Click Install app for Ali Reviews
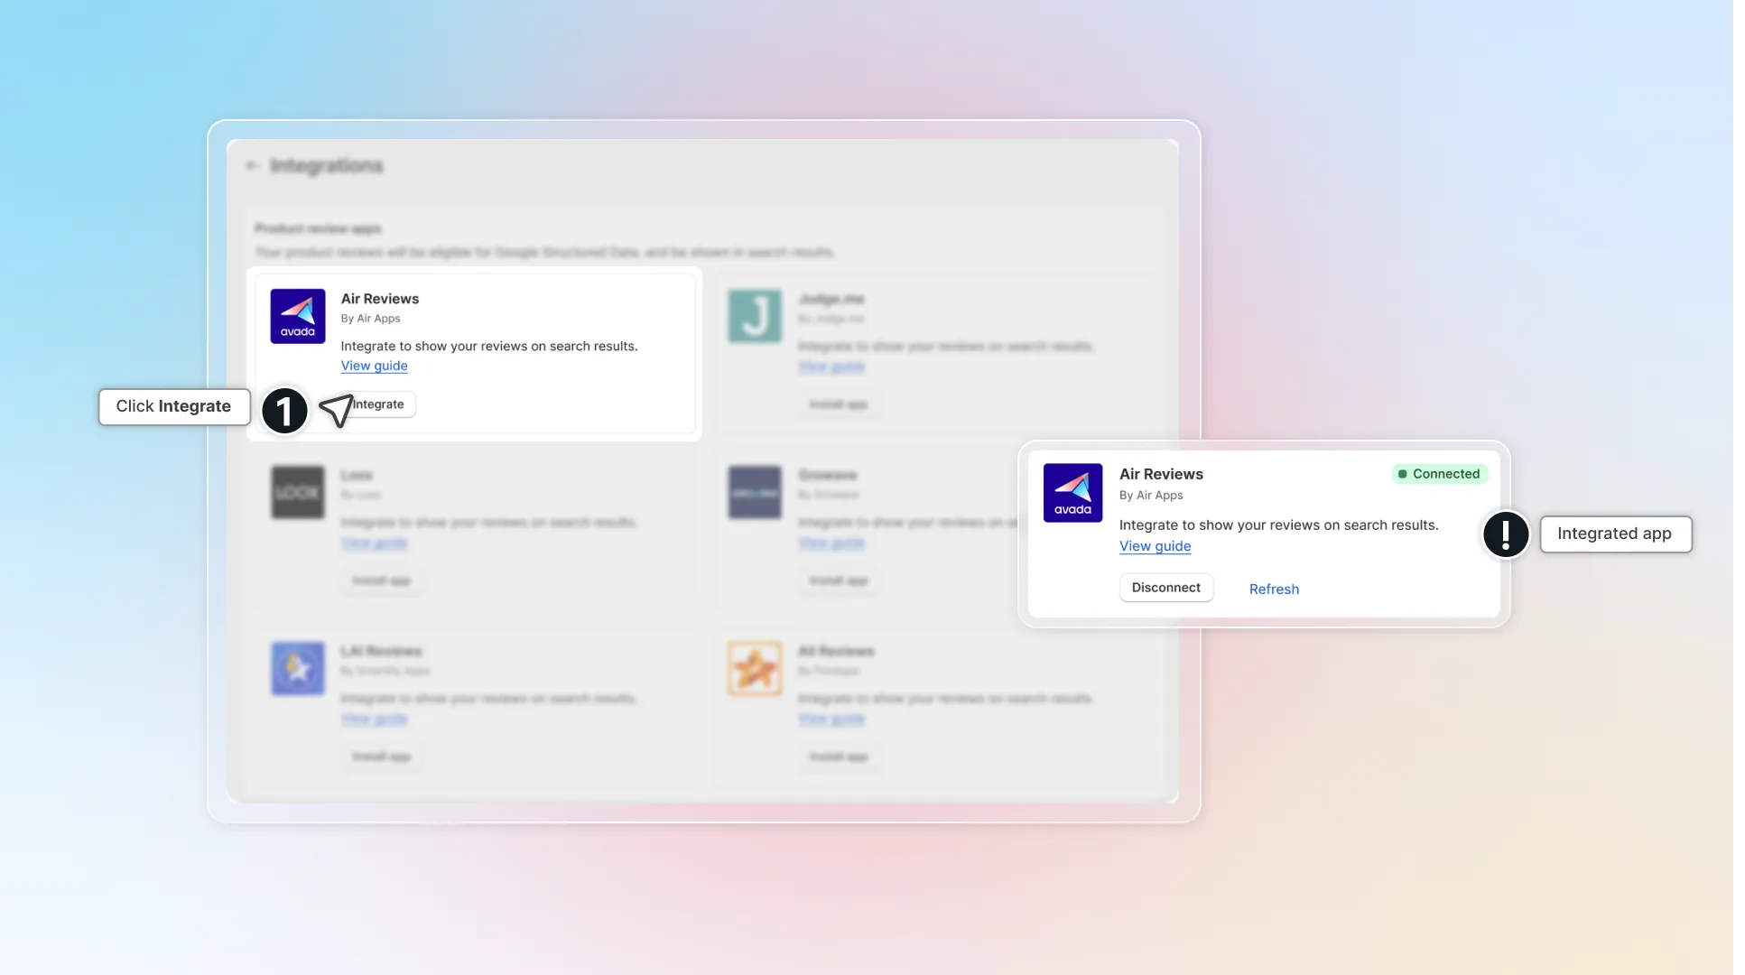 (x=839, y=757)
